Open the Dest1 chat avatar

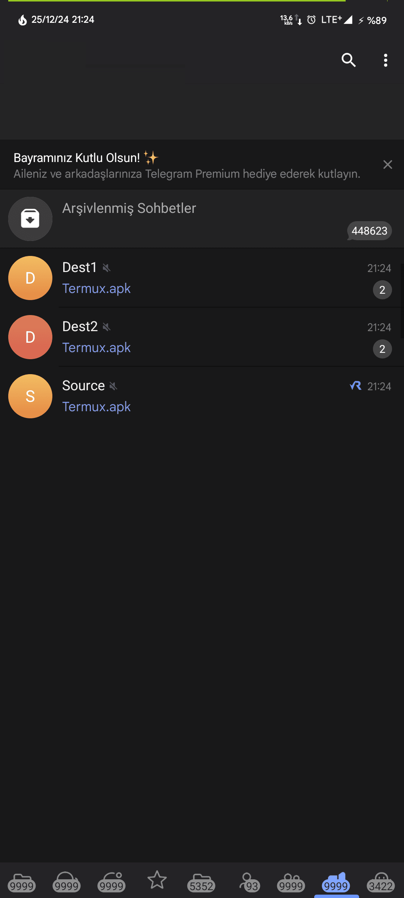(30, 278)
